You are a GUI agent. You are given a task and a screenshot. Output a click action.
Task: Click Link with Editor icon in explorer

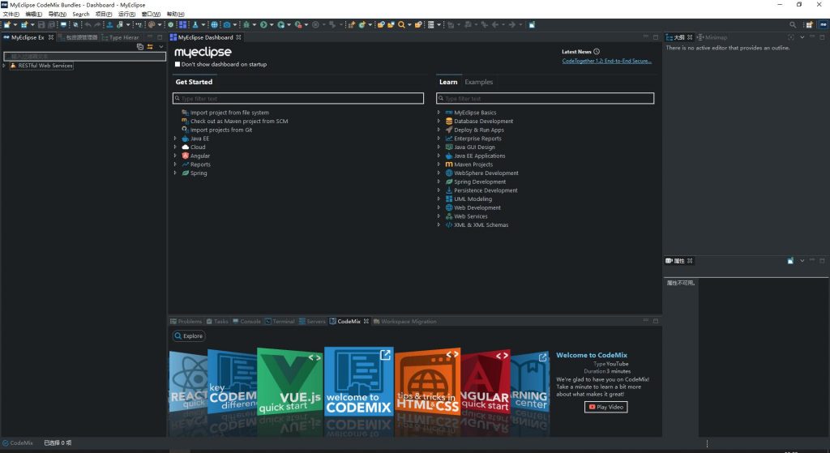click(x=150, y=47)
